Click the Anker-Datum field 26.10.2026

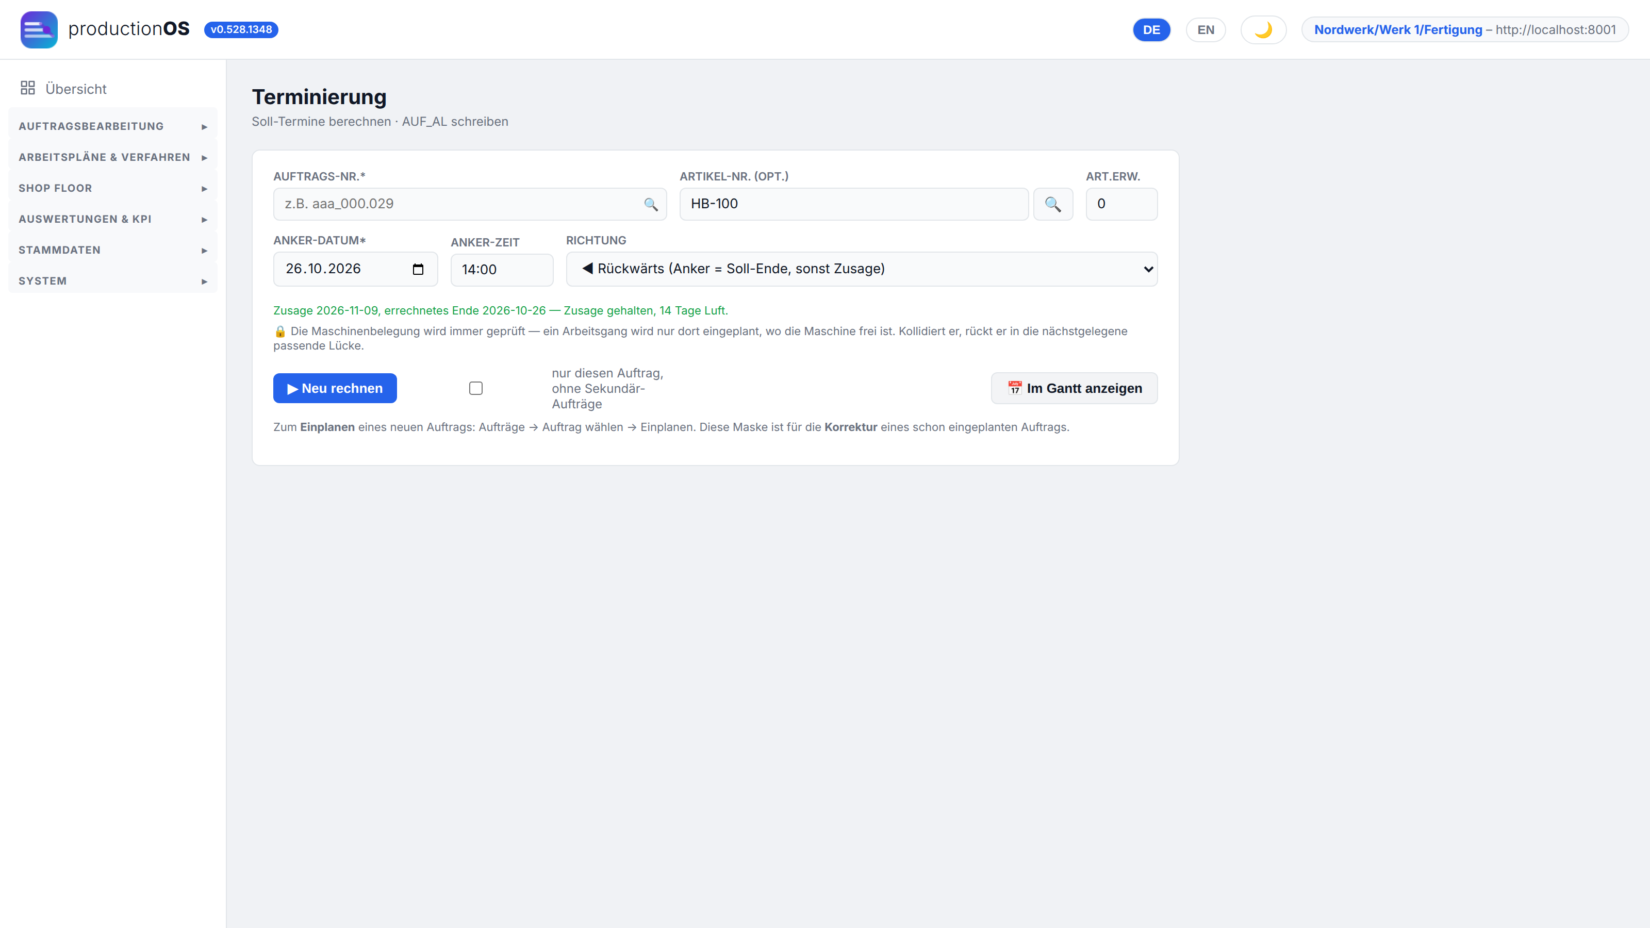click(x=355, y=269)
